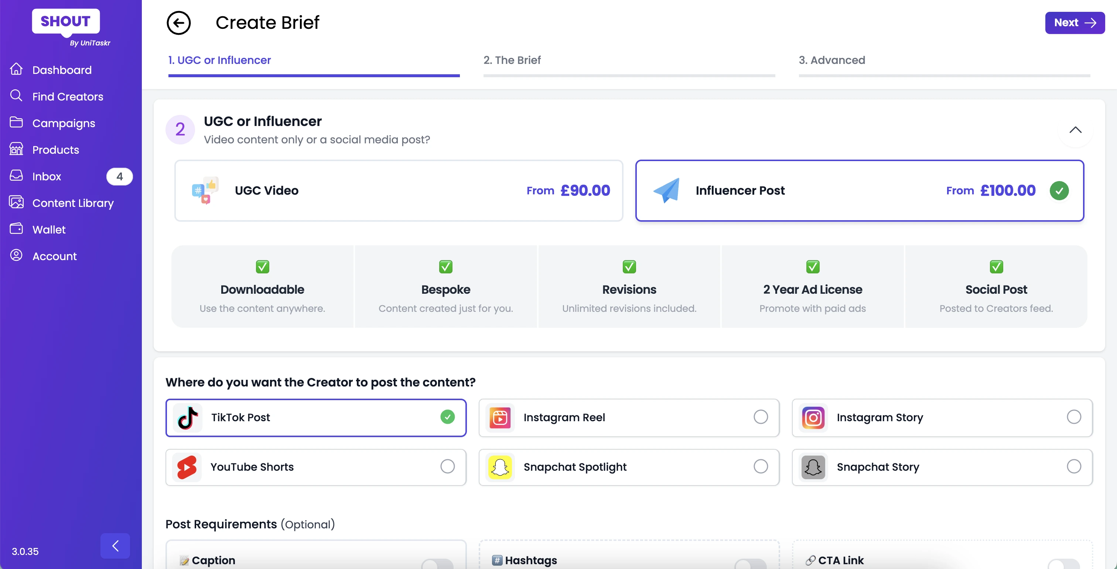Switch to the 2. The Brief tab
The height and width of the screenshot is (569, 1117).
pos(512,60)
